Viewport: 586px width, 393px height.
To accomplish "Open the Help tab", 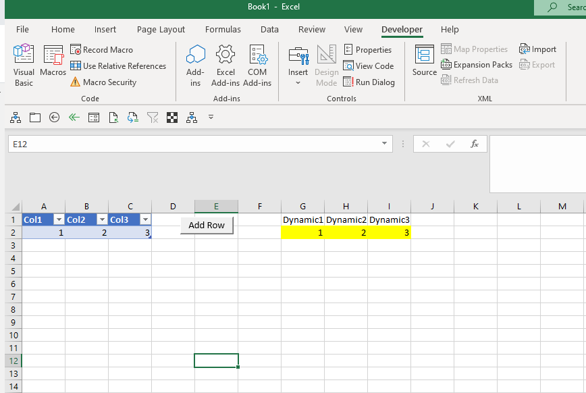I will coord(450,29).
